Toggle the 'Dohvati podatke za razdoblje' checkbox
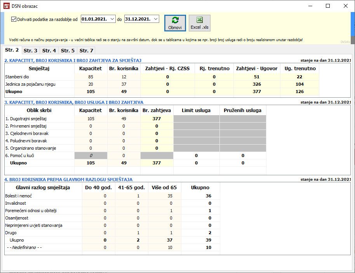Screen dimensions: 355x273 click(14, 19)
